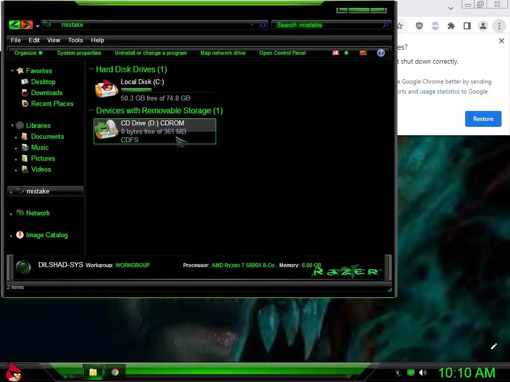Collapse Devices with Removable Storage group
510x382 pixels.
[92, 110]
